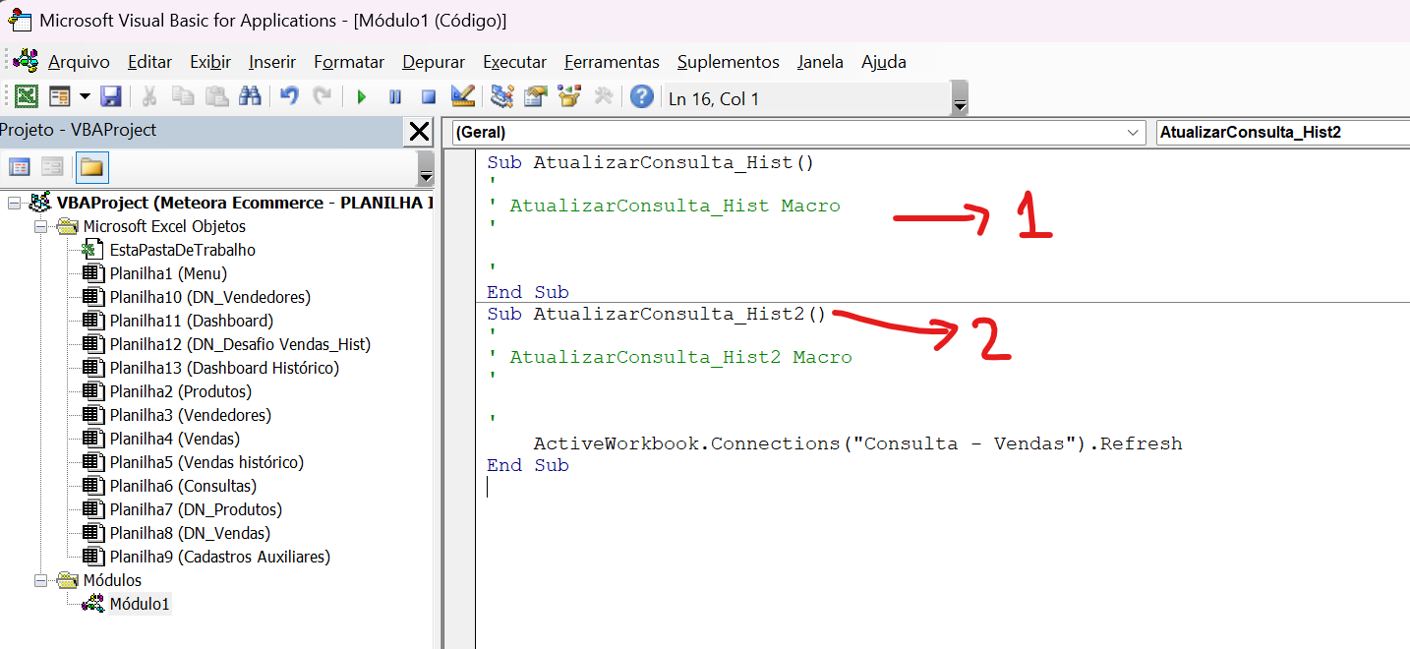The height and width of the screenshot is (649, 1410).
Task: Pause execution with the Break icon
Action: (395, 97)
